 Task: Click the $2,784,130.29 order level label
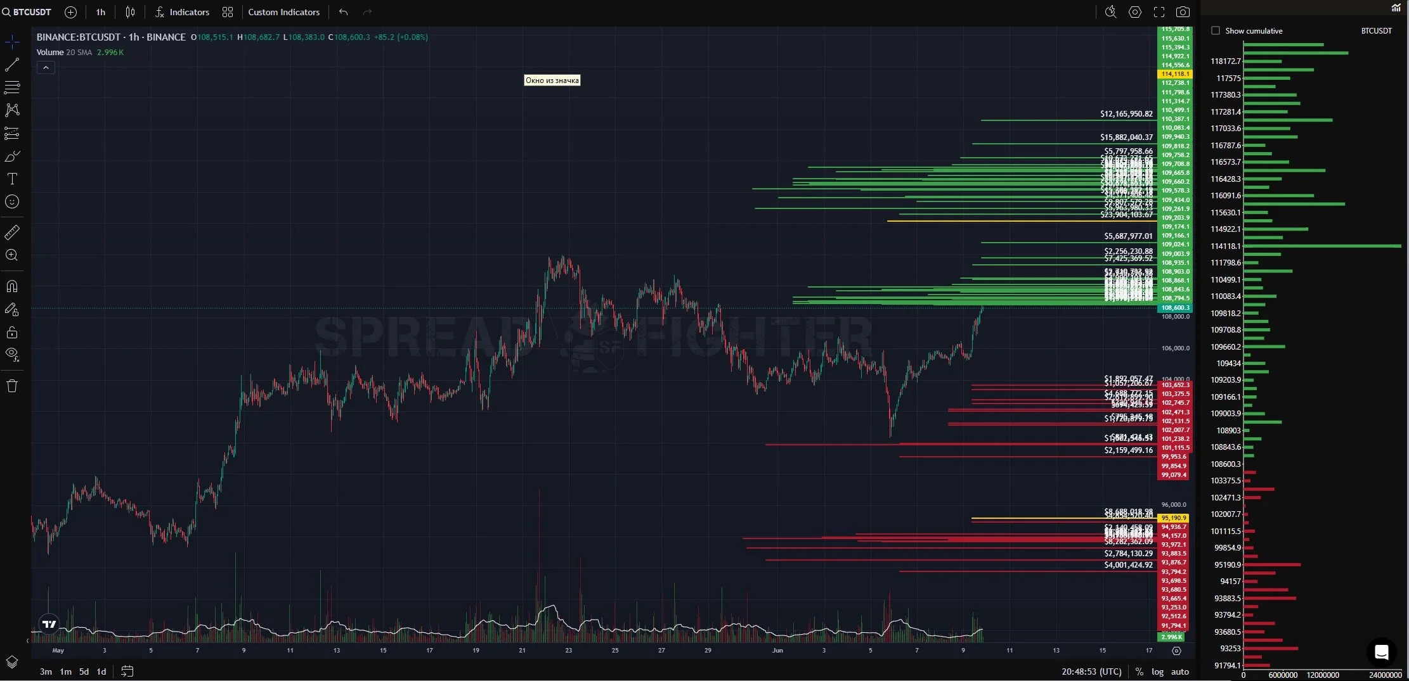pyautogui.click(x=1128, y=554)
